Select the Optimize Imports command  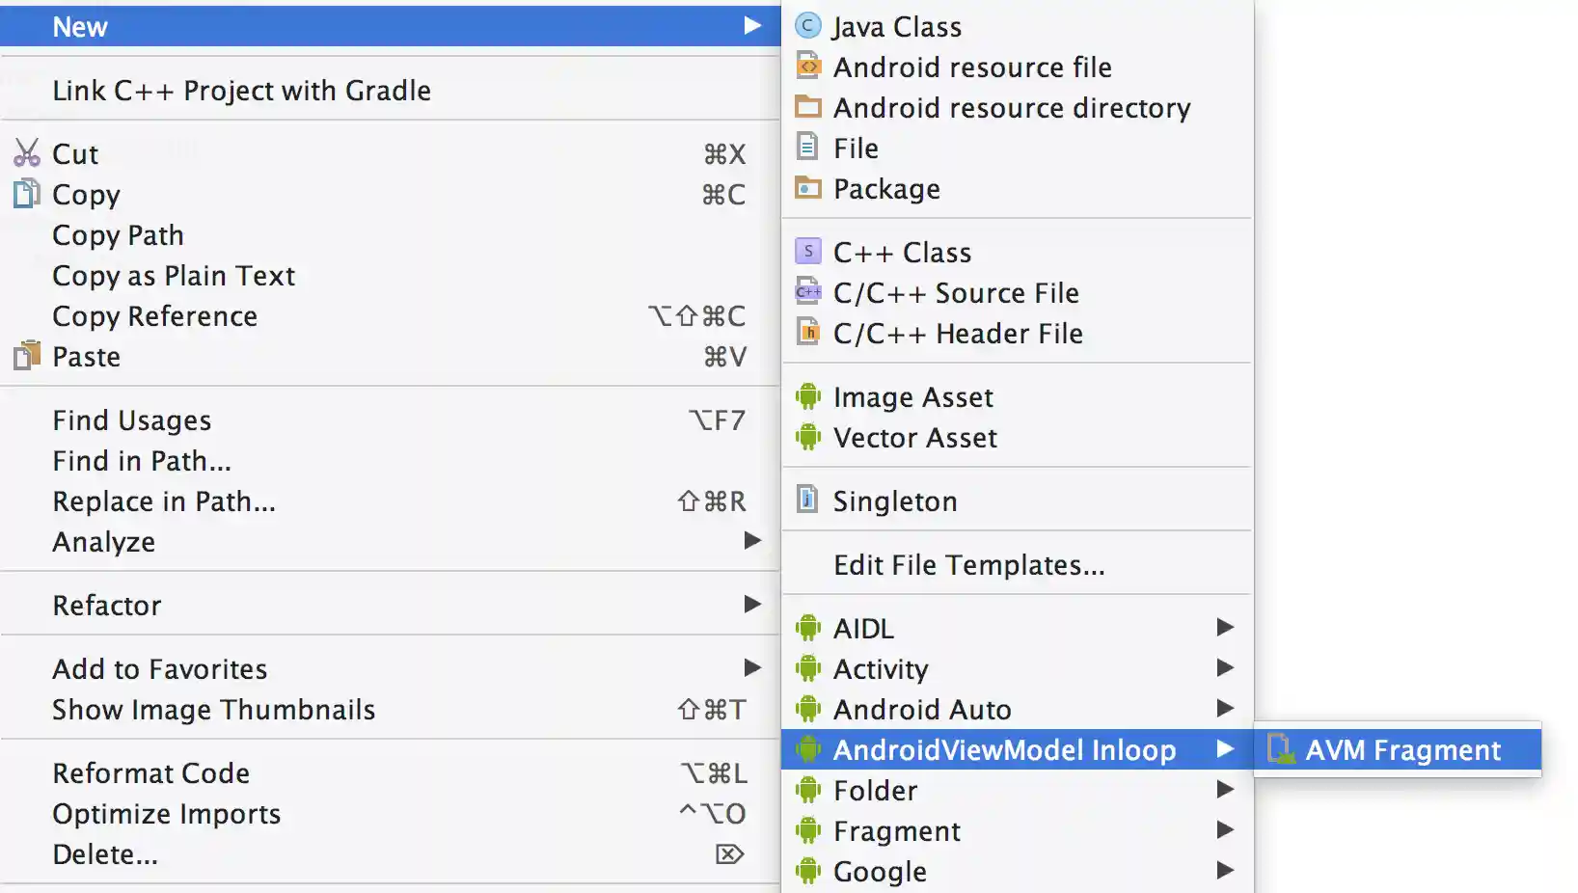click(166, 813)
